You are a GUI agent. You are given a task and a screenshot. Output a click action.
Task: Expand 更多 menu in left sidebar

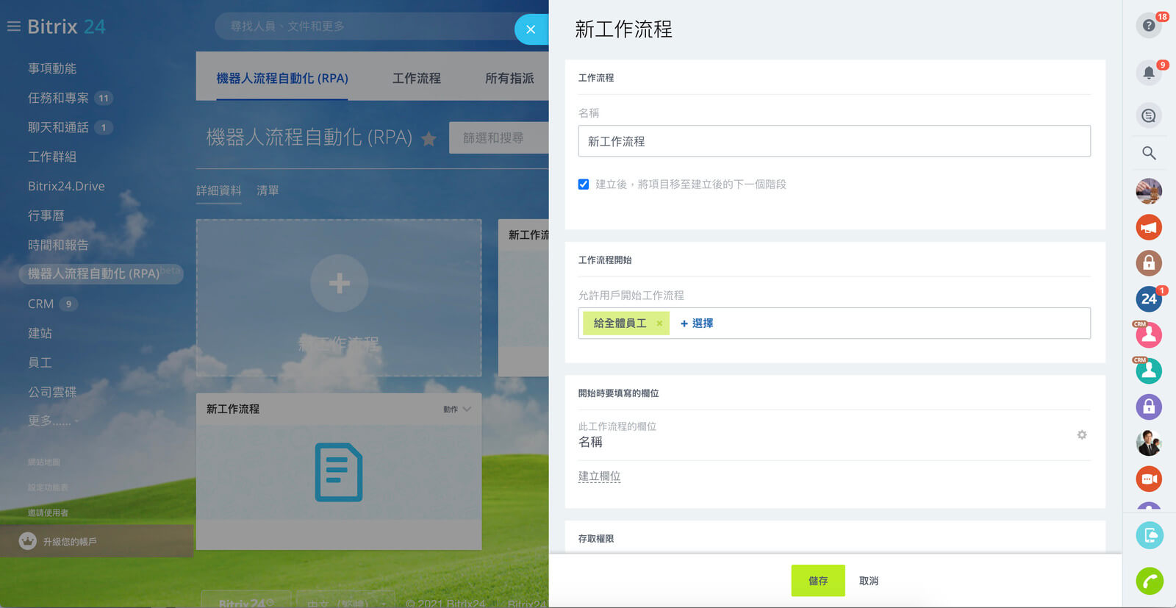pos(53,421)
